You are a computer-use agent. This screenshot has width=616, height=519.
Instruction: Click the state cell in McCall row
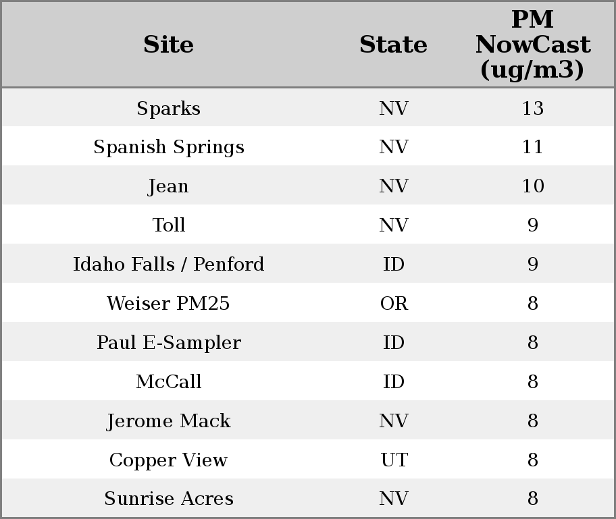coord(394,382)
